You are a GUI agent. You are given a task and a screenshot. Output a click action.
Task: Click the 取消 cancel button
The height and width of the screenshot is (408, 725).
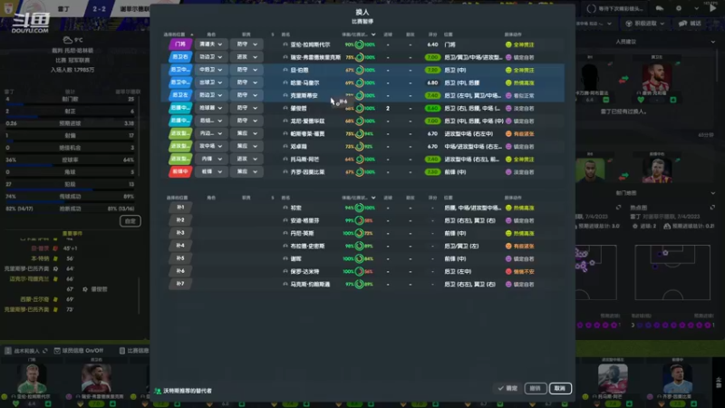(560, 389)
